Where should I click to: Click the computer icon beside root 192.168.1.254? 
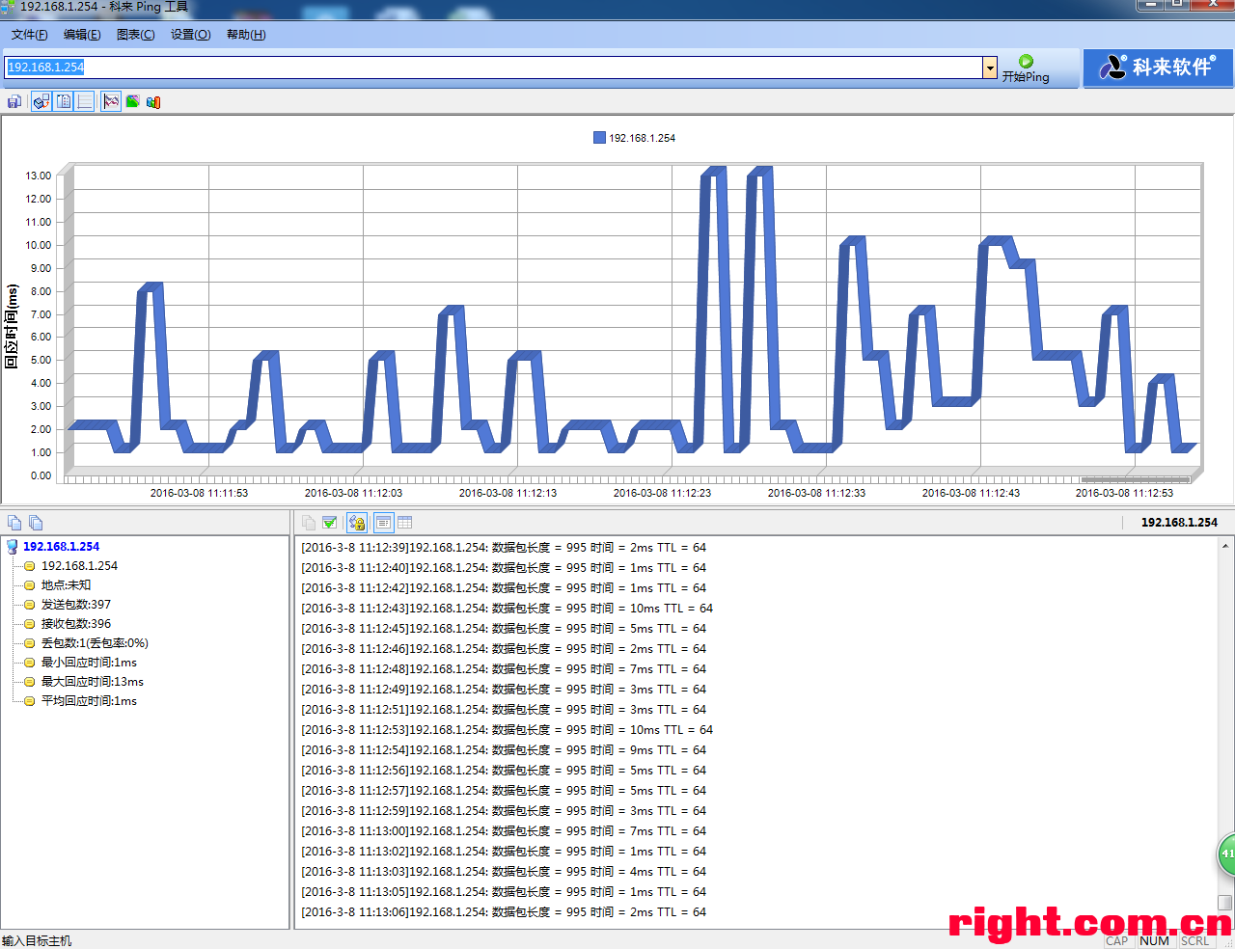(13, 547)
